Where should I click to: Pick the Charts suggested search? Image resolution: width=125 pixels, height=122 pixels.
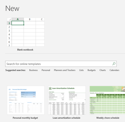pyautogui.click(x=103, y=70)
